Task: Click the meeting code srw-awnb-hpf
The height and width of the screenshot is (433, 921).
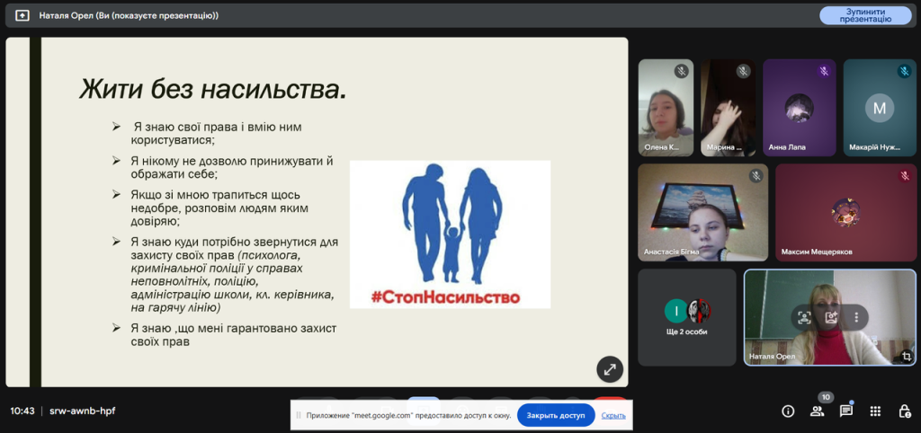Action: (82, 411)
